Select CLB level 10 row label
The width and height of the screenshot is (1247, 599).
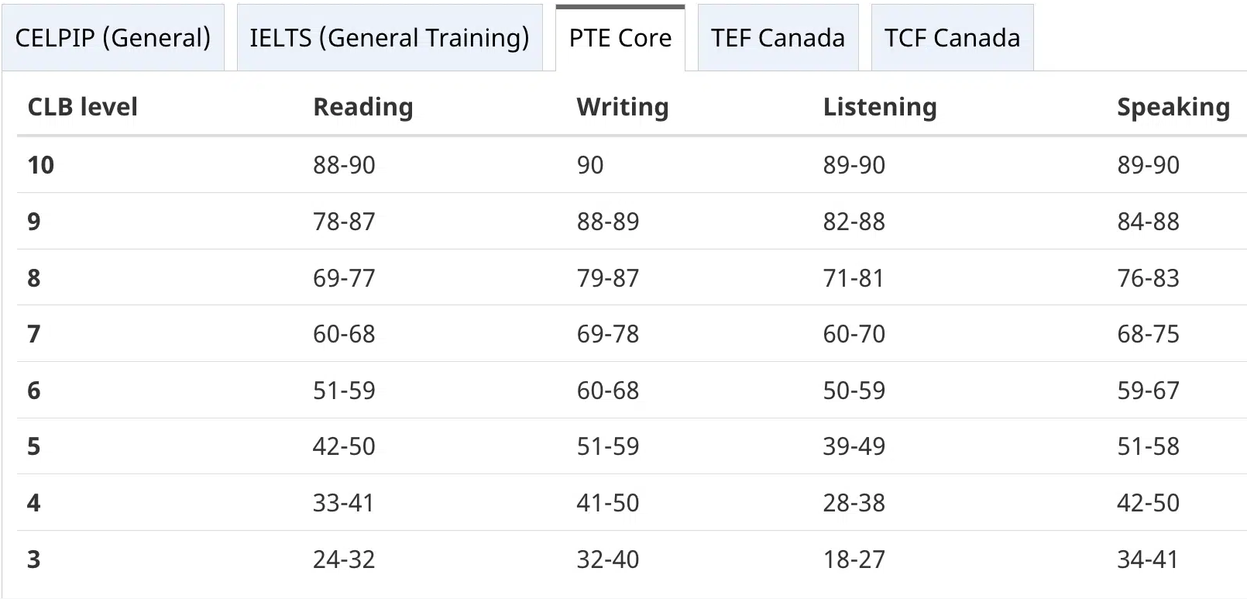click(x=41, y=165)
